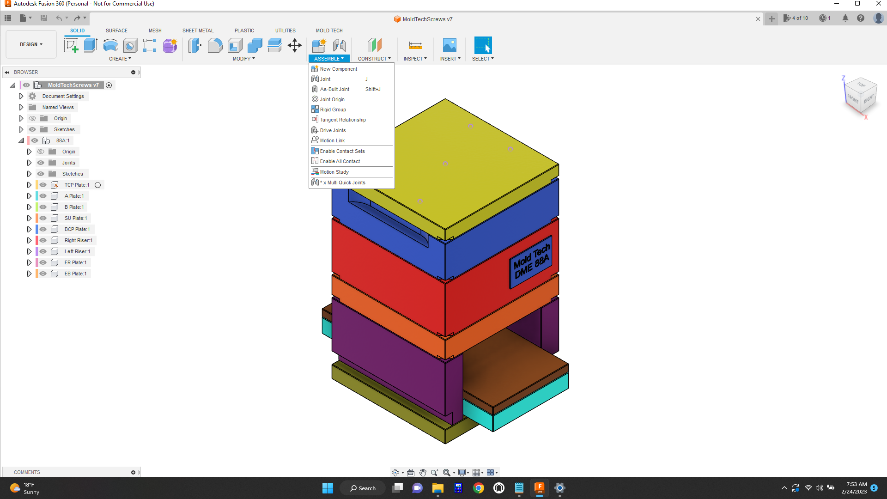Click Motion Study menu entry
887x499 pixels.
[x=334, y=172]
